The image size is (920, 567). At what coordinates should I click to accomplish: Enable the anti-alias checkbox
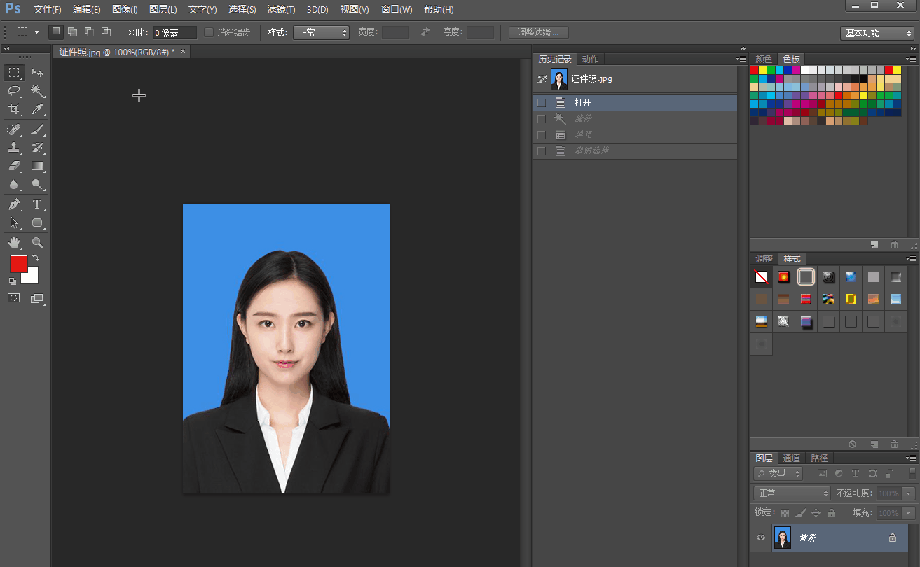tap(209, 32)
